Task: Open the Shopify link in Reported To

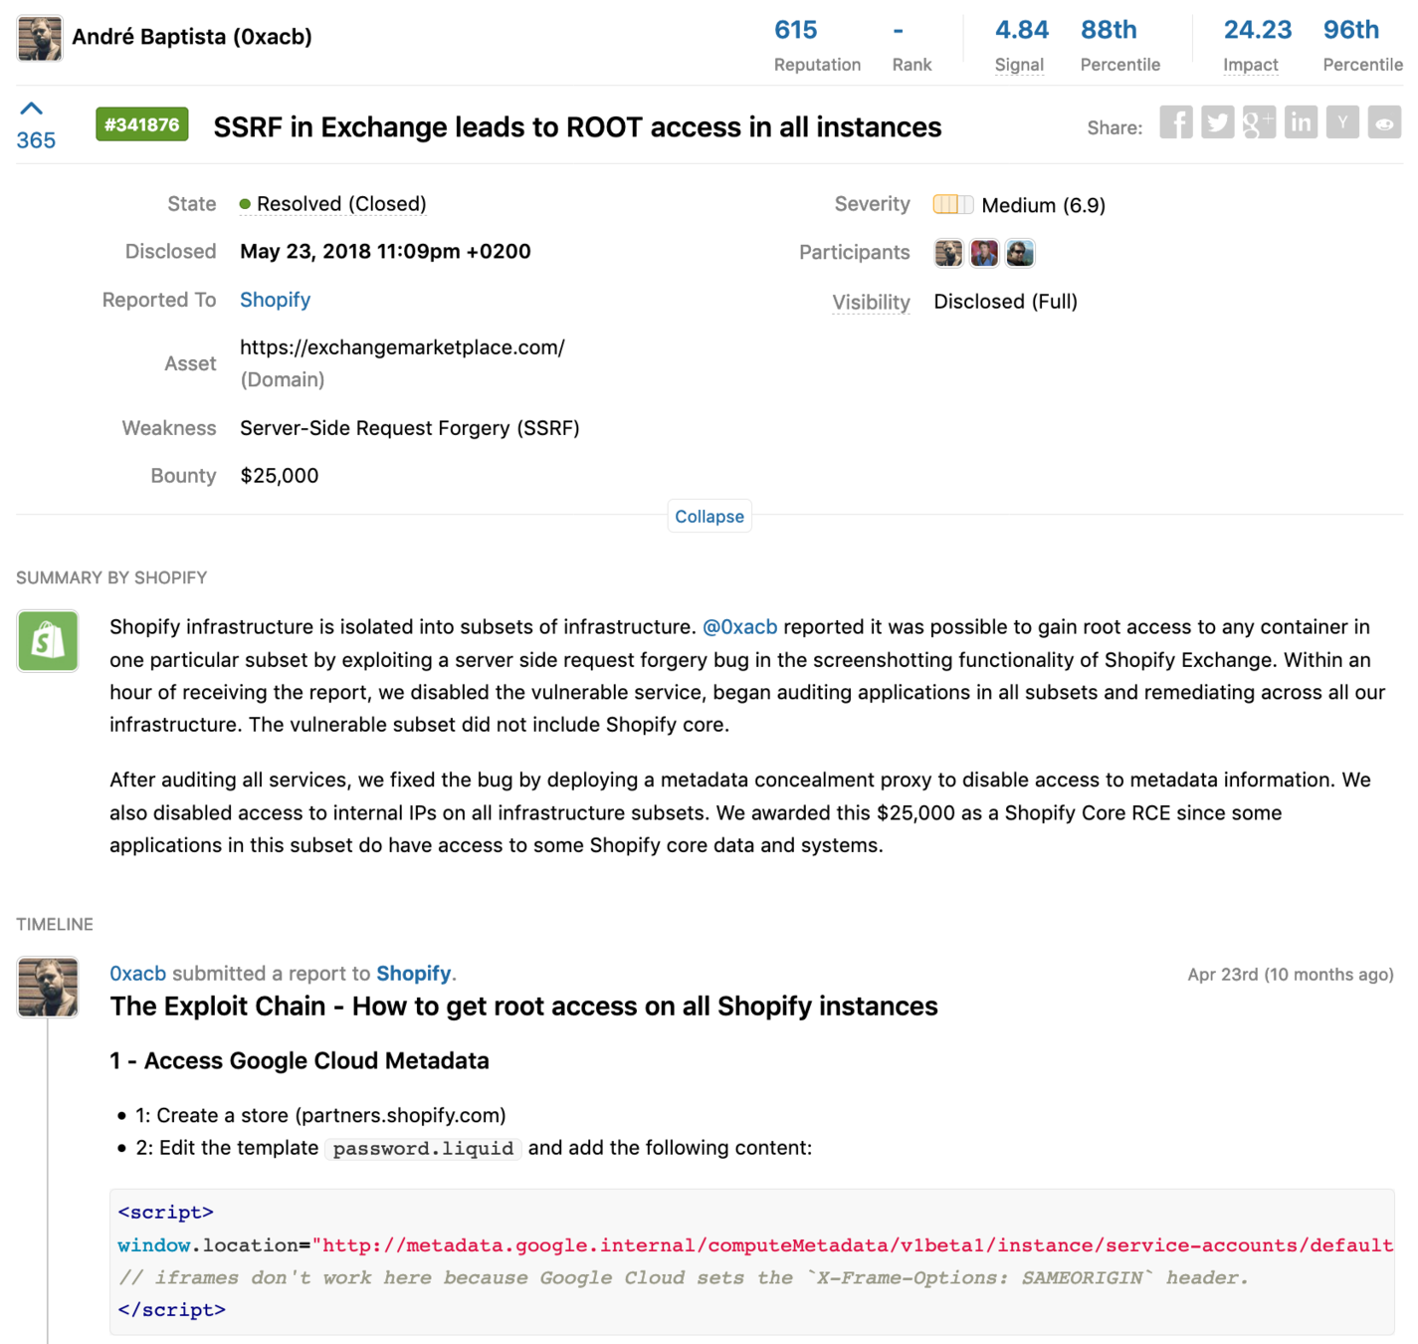Action: coord(275,300)
